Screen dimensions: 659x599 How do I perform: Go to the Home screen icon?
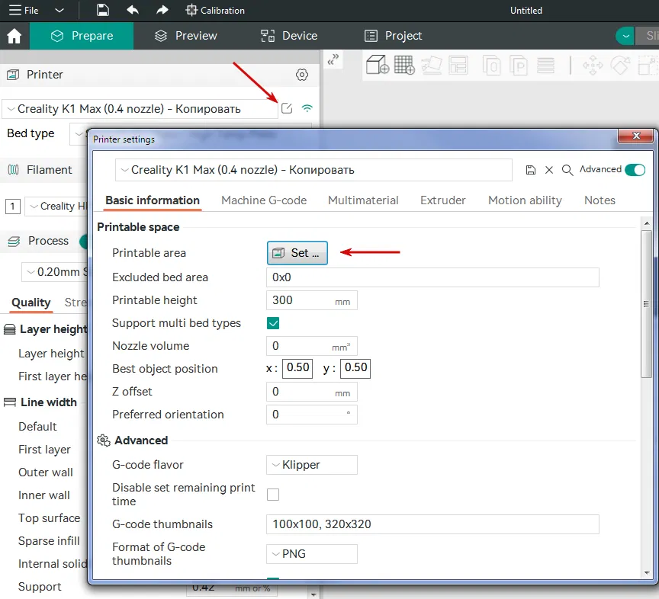[x=14, y=36]
